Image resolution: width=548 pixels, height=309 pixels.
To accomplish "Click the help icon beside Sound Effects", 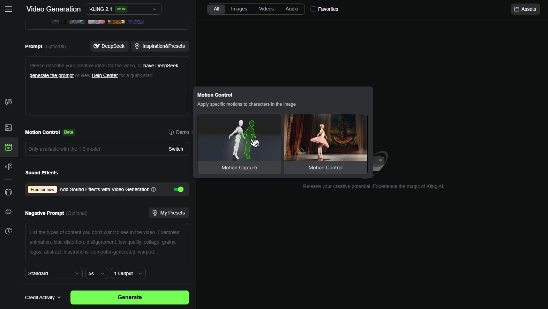I will point(153,189).
